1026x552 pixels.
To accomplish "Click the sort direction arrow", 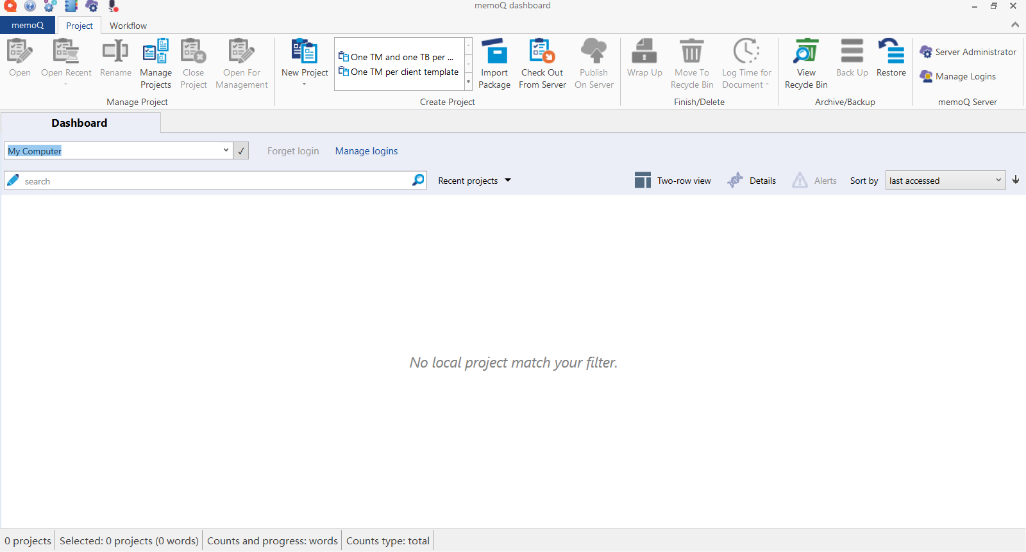I will (1016, 180).
